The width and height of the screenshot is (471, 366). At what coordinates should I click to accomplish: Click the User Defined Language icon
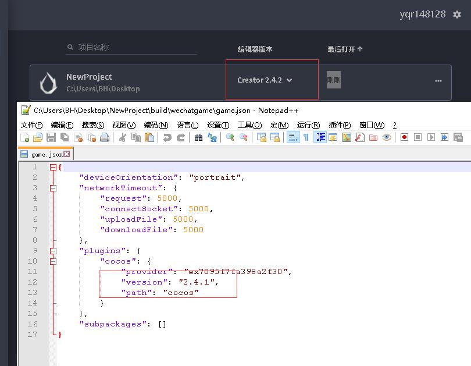[333, 137]
